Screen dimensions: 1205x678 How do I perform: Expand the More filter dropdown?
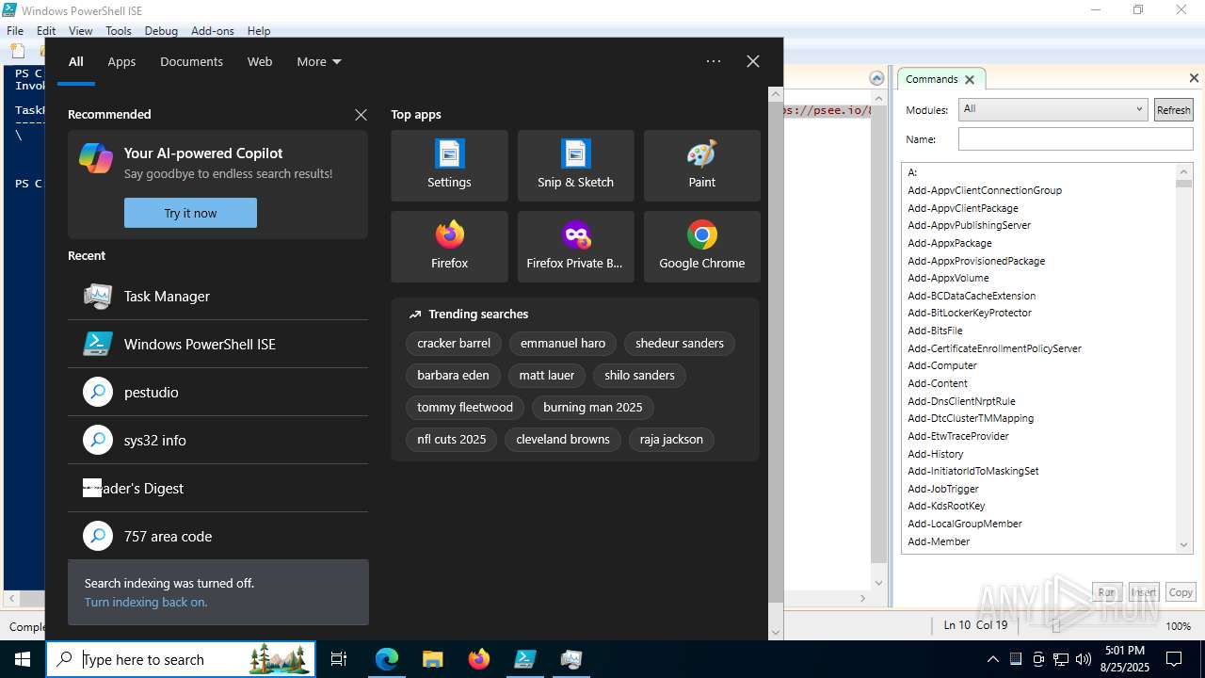coord(318,61)
